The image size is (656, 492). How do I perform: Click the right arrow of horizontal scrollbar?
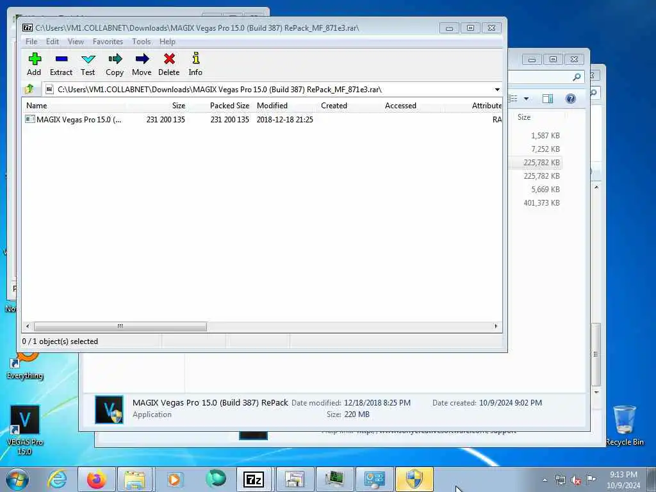[496, 326]
